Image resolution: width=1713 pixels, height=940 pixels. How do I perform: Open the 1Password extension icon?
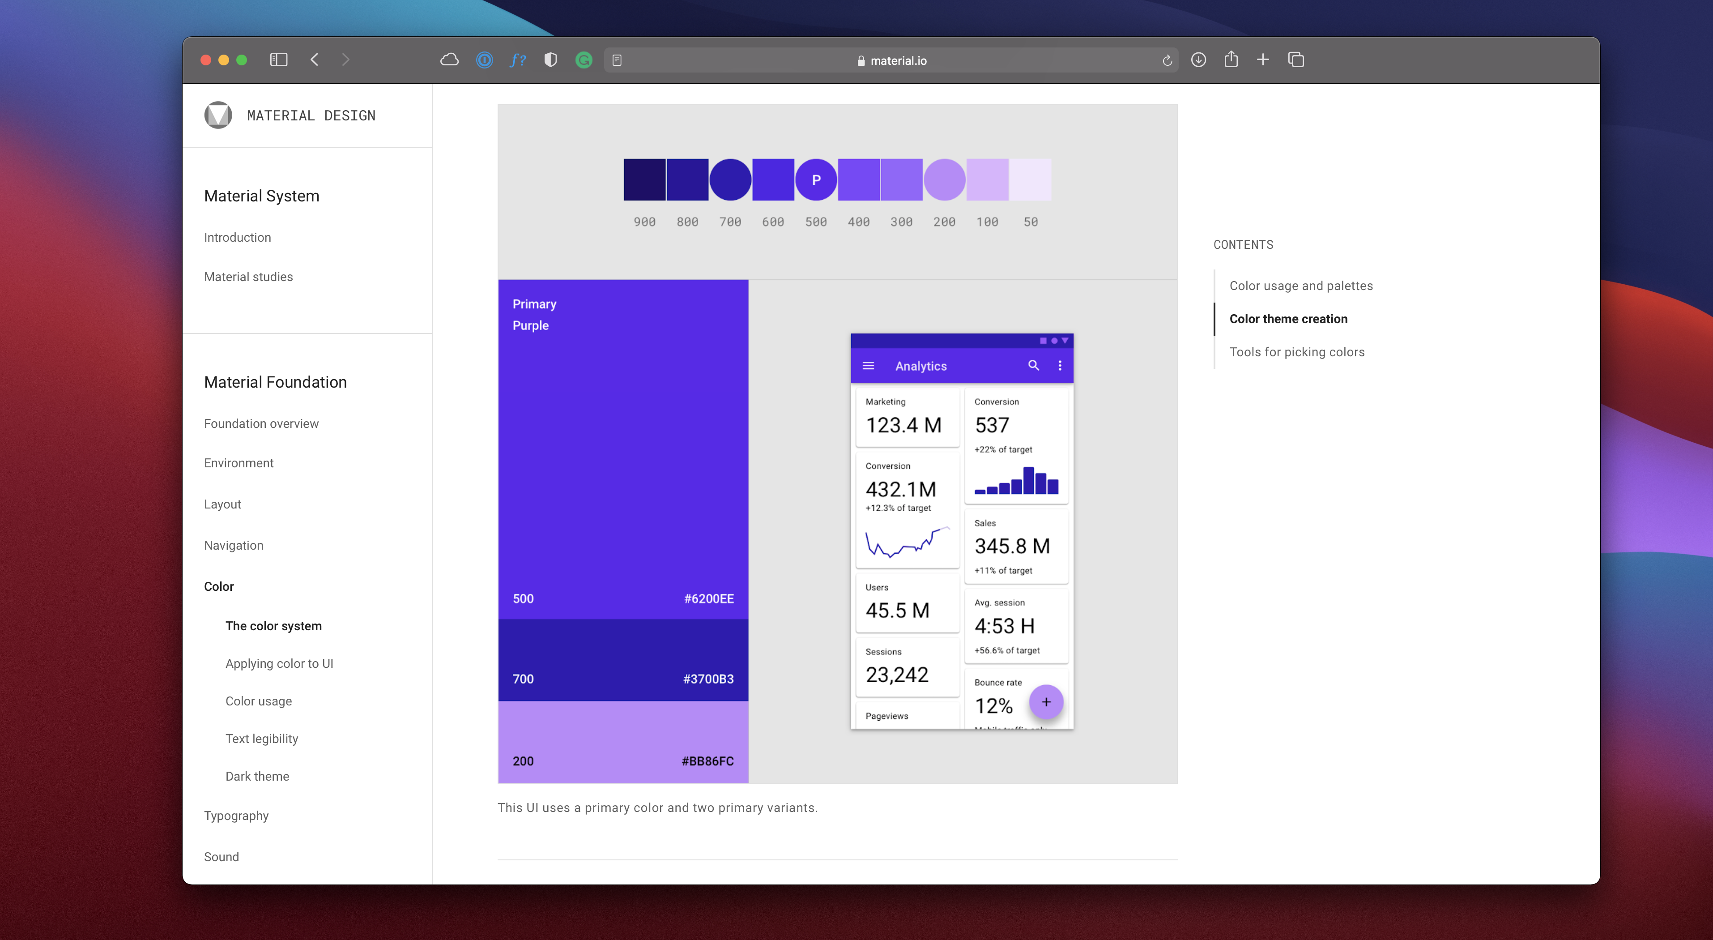484,60
